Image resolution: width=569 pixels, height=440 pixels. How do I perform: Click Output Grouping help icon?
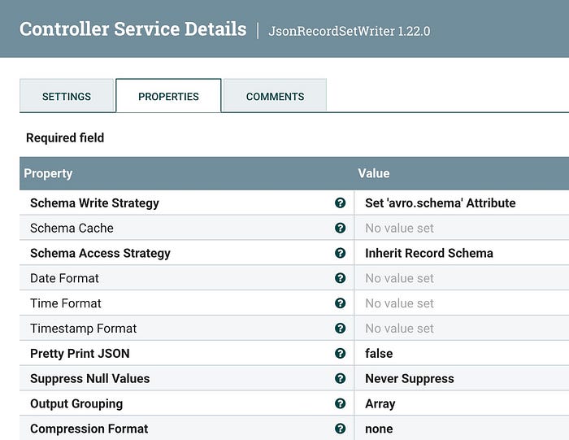(x=340, y=403)
